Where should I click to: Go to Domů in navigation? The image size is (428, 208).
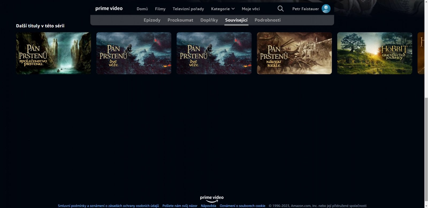[x=142, y=9]
